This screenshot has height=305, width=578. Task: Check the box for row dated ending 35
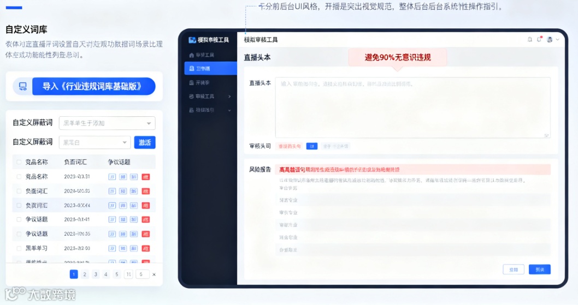click(x=19, y=234)
